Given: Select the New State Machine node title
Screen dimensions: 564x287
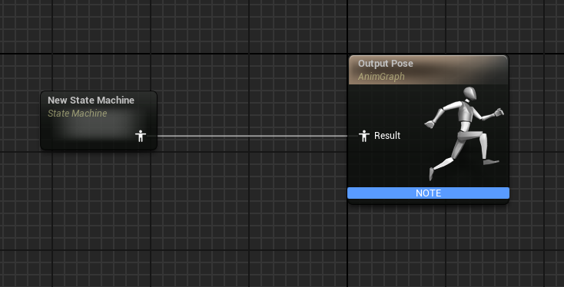Looking at the screenshot, I should tap(91, 101).
